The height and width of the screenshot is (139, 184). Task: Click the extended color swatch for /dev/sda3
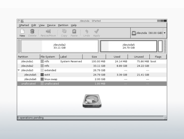[42, 70]
